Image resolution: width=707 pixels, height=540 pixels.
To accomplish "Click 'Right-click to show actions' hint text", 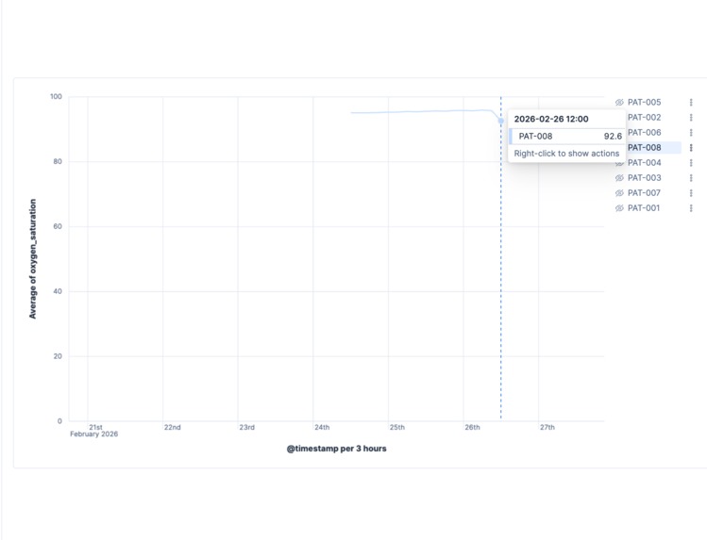I will 566,154.
